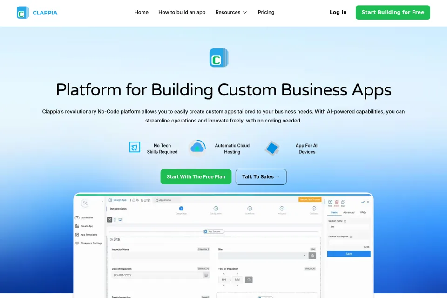Decrease minutes with the down arrow below MM
The height and width of the screenshot is (298, 447).
point(237,285)
